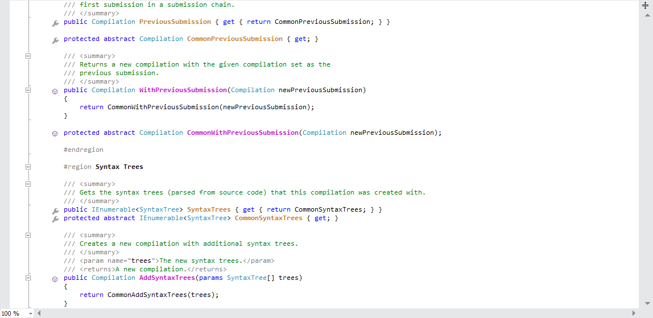This screenshot has width=653, height=318.
Task: Click horizontal scrollbar left arrow
Action: pyautogui.click(x=39, y=313)
